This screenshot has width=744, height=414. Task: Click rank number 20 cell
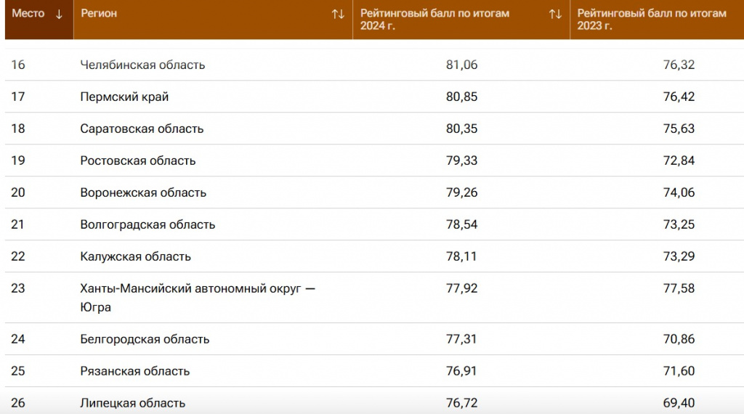18,192
